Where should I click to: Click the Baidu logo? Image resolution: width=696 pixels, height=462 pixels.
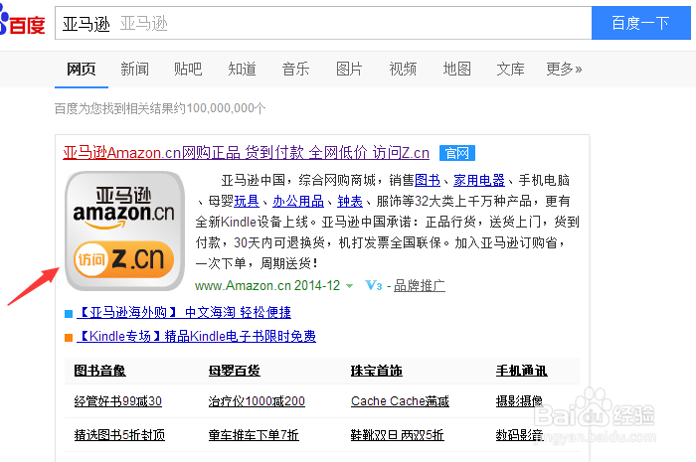[x=22, y=23]
